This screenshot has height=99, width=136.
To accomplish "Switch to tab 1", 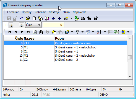I will [12, 26].
